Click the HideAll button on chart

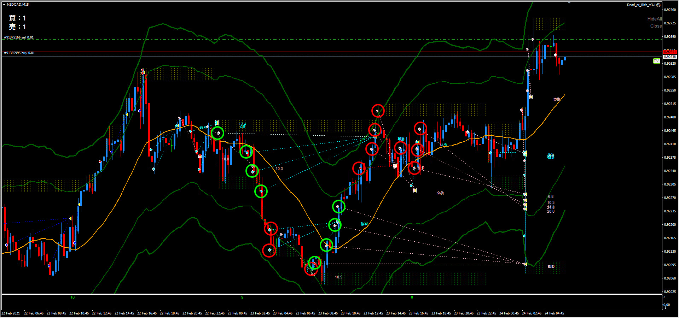(x=654, y=19)
